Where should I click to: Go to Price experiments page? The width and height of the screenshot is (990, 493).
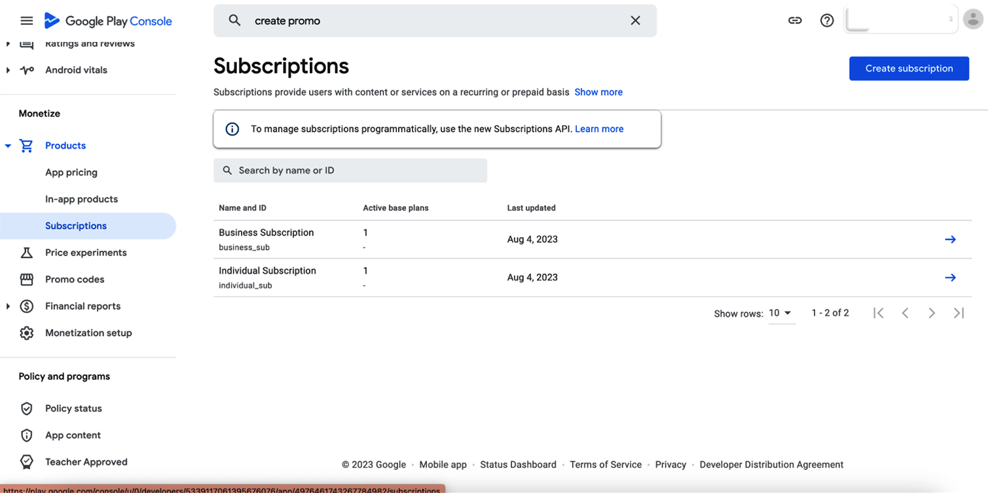click(86, 253)
